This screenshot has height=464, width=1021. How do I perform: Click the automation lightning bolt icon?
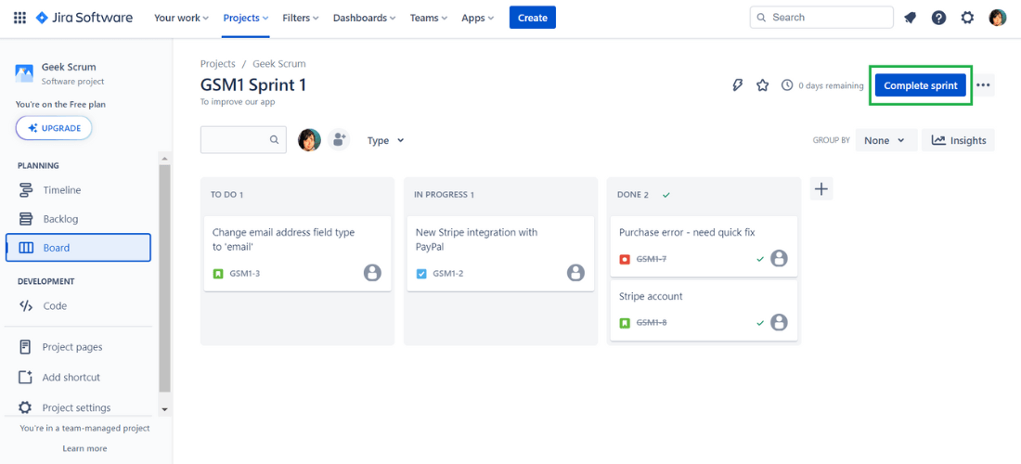pos(737,85)
